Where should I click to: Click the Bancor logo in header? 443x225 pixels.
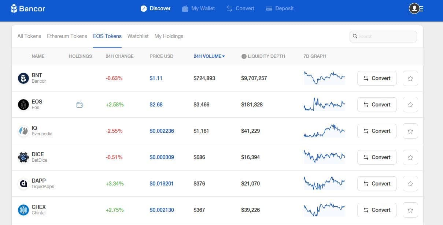tap(28, 8)
